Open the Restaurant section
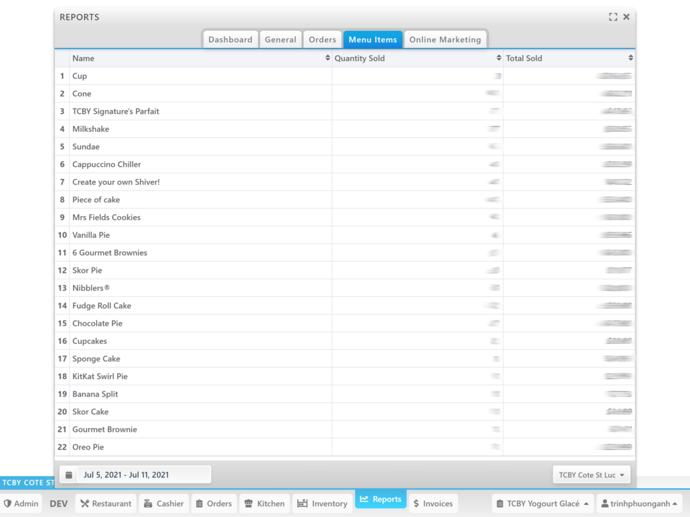Viewport: 690px width, 517px height. [105, 504]
